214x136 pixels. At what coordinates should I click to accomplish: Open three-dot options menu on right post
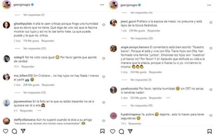209,5
